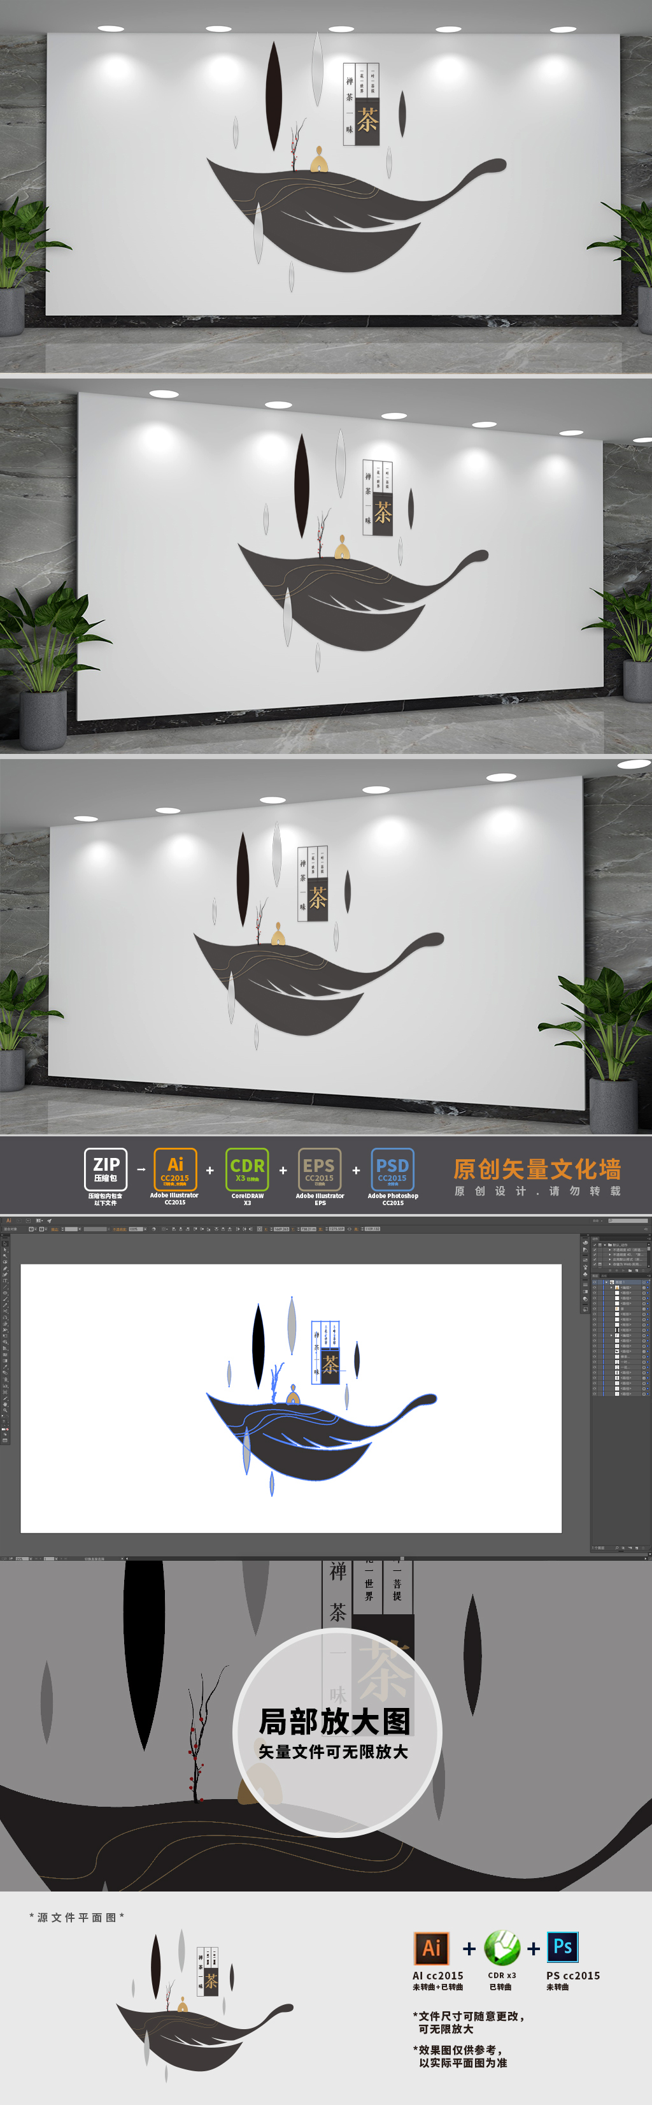Image resolution: width=652 pixels, height=2105 pixels.
Task: Toggle the eye of first <编组> sublayer
Action: pyautogui.click(x=594, y=1288)
